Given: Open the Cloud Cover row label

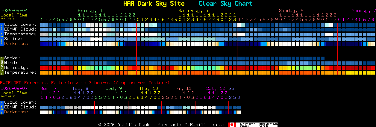Looking at the screenshot, I should [20, 24].
